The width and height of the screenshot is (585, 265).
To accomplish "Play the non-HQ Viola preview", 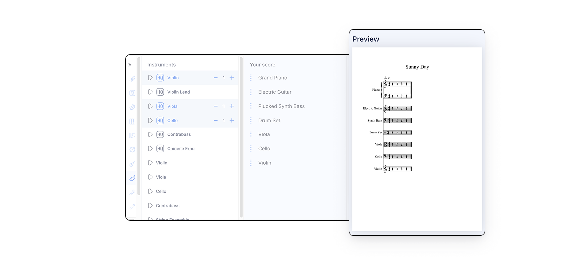I will (150, 177).
